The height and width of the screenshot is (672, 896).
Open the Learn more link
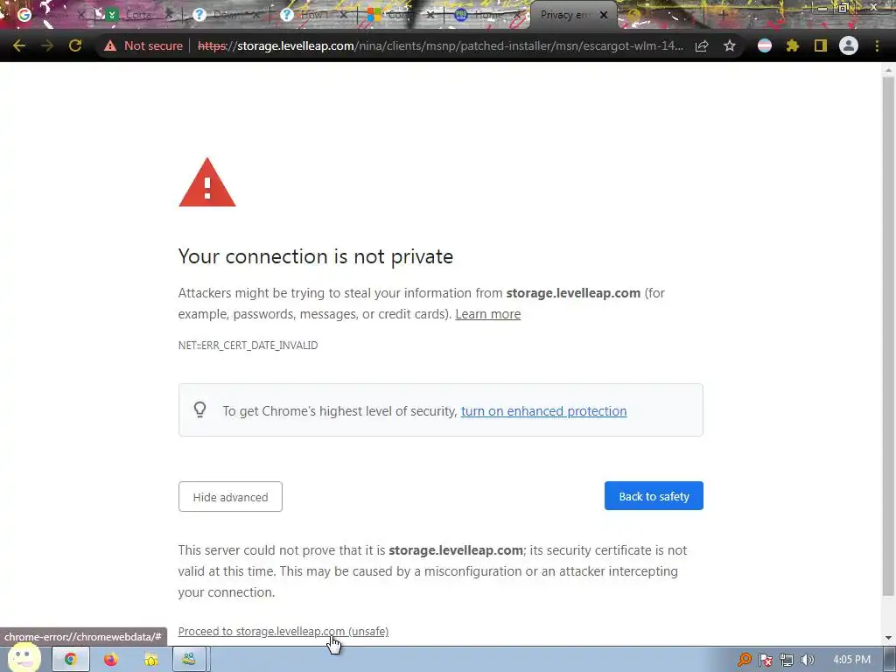point(488,314)
